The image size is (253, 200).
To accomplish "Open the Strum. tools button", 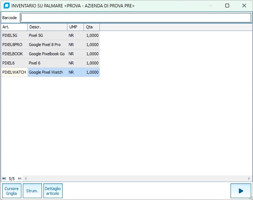I will pos(32,191).
